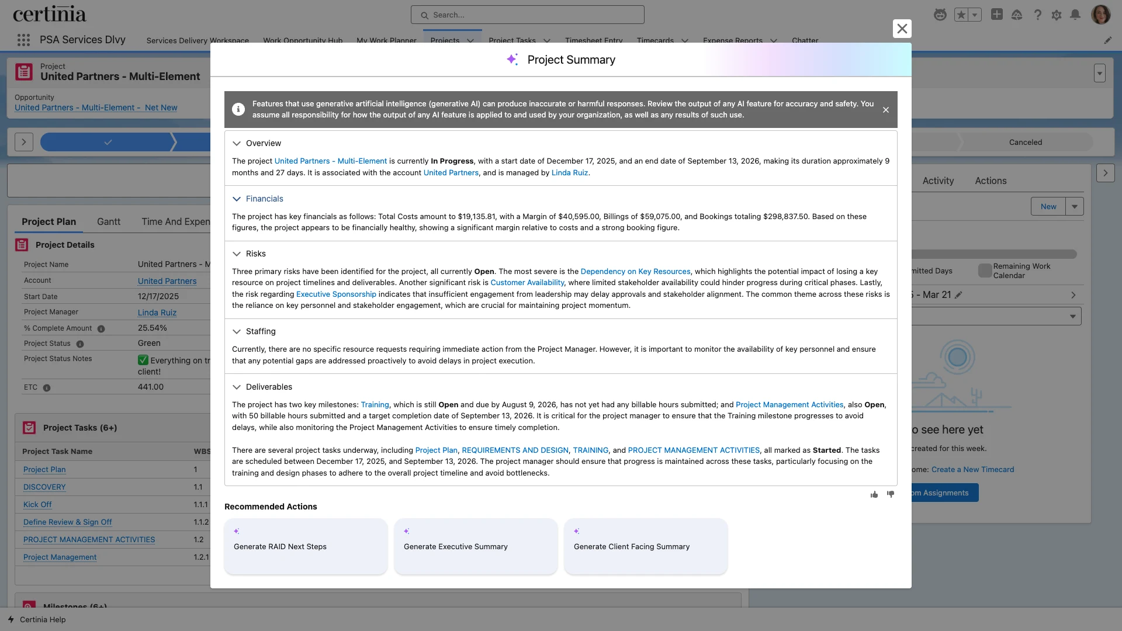Image resolution: width=1122 pixels, height=631 pixels.
Task: Switch to the Gantt tab
Action: [108, 221]
